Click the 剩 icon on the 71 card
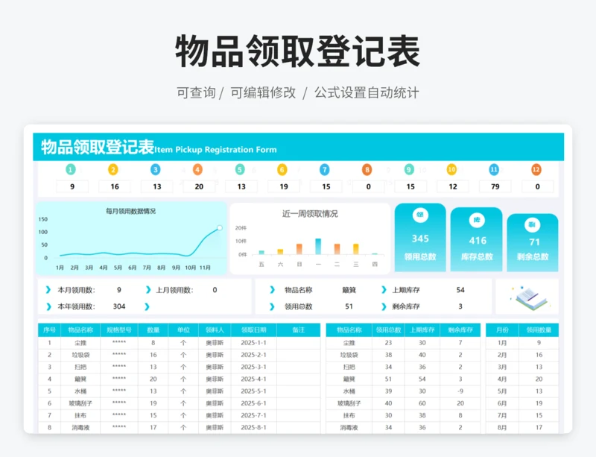This screenshot has height=457, width=596. click(532, 224)
